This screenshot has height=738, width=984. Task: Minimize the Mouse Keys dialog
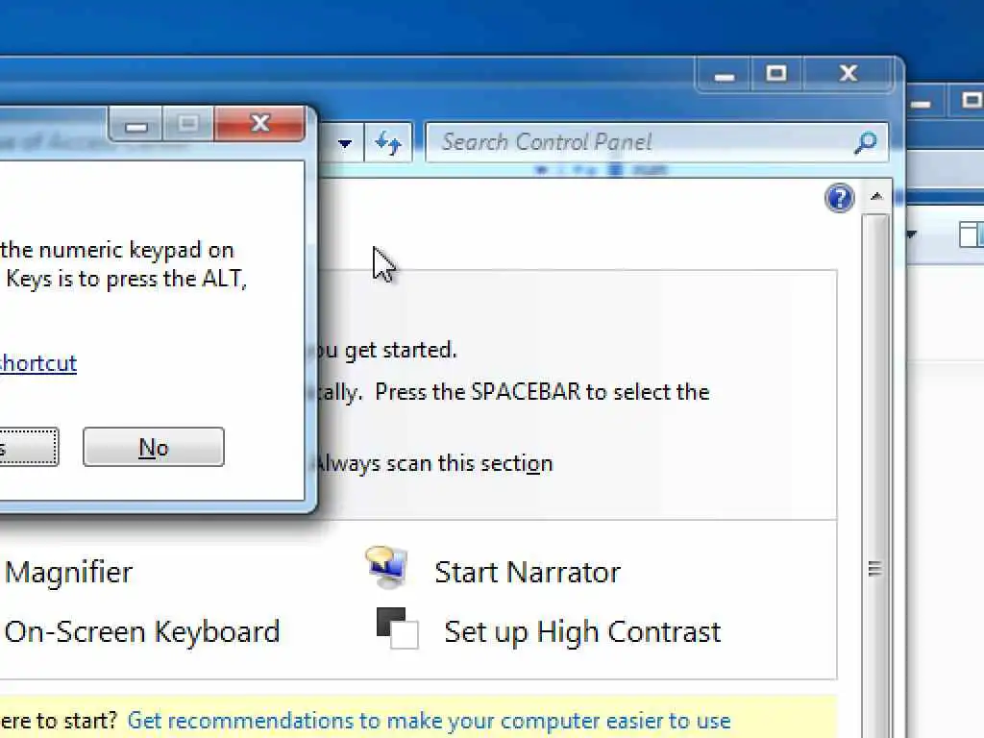135,124
